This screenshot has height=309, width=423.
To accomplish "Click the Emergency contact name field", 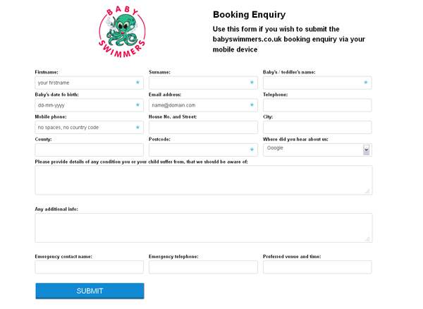I will point(89,267).
